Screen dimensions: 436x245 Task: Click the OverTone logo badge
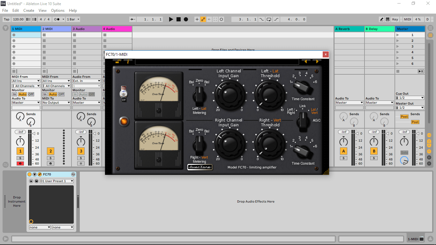pyautogui.click(x=200, y=167)
